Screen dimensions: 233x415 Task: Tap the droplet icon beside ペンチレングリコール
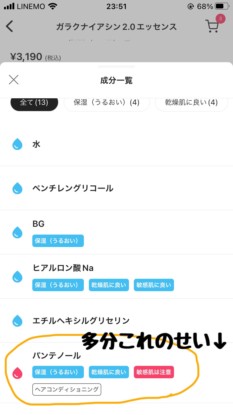coord(17,189)
